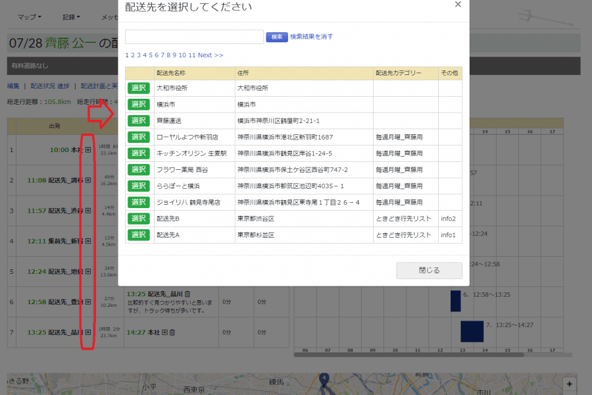Open the マップ dropdown menu
Screen dimensions: 592x395
tap(28, 17)
